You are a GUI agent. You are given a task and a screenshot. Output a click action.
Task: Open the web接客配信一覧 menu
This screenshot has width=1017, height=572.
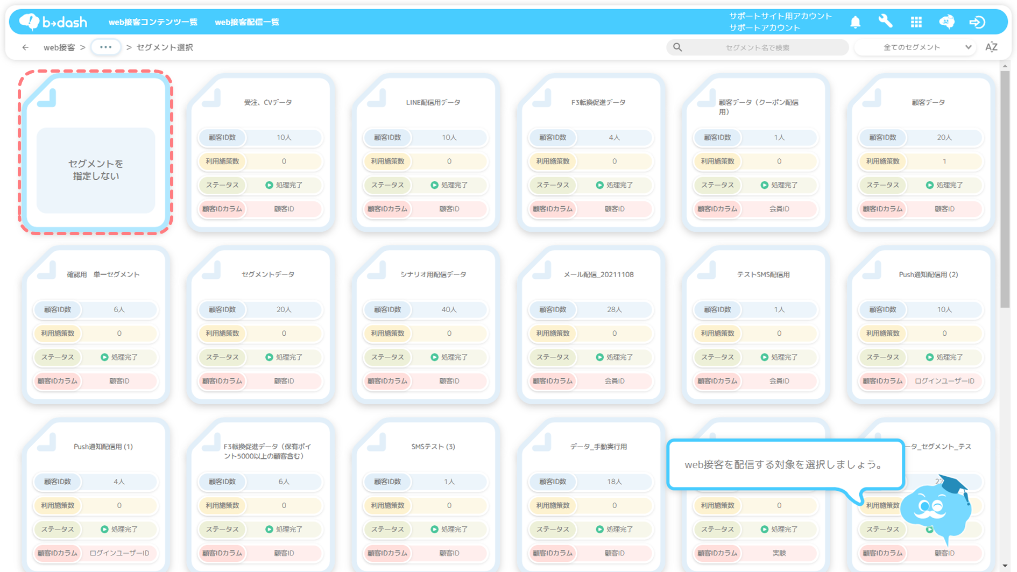coord(247,22)
